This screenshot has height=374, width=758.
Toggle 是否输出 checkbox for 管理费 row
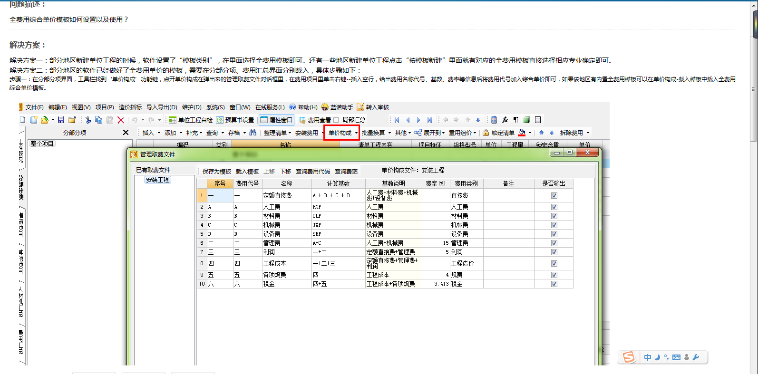coord(554,243)
